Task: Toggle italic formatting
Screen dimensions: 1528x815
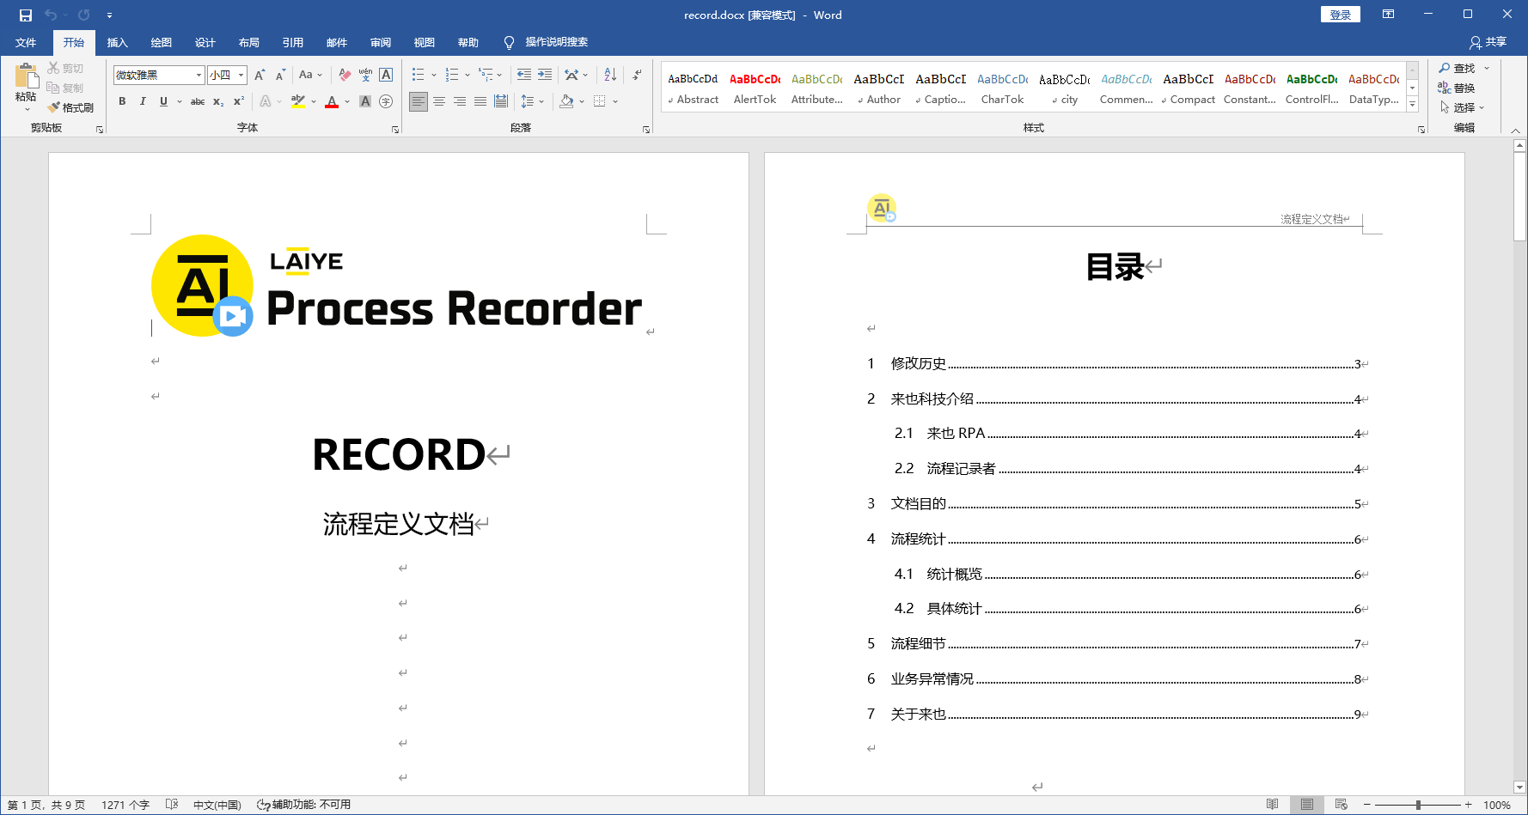Action: [x=143, y=101]
